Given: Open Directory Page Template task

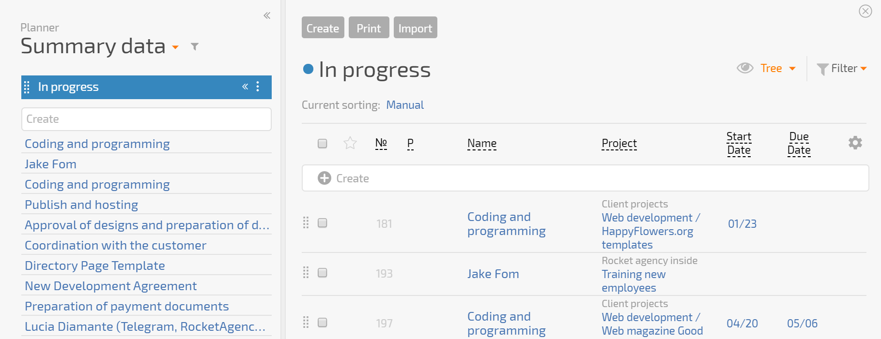Looking at the screenshot, I should pyautogui.click(x=94, y=265).
